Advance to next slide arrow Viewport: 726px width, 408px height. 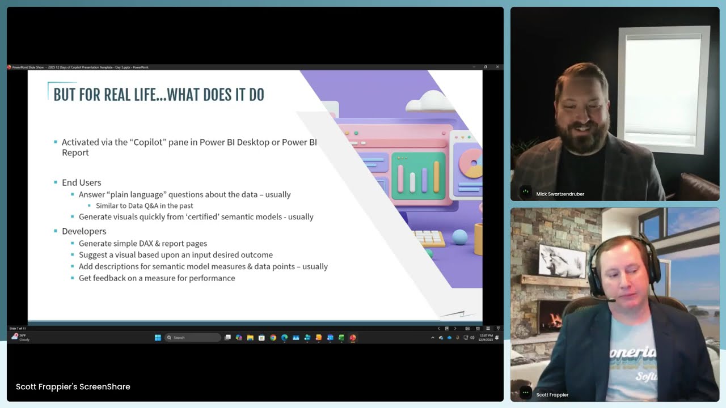(455, 328)
